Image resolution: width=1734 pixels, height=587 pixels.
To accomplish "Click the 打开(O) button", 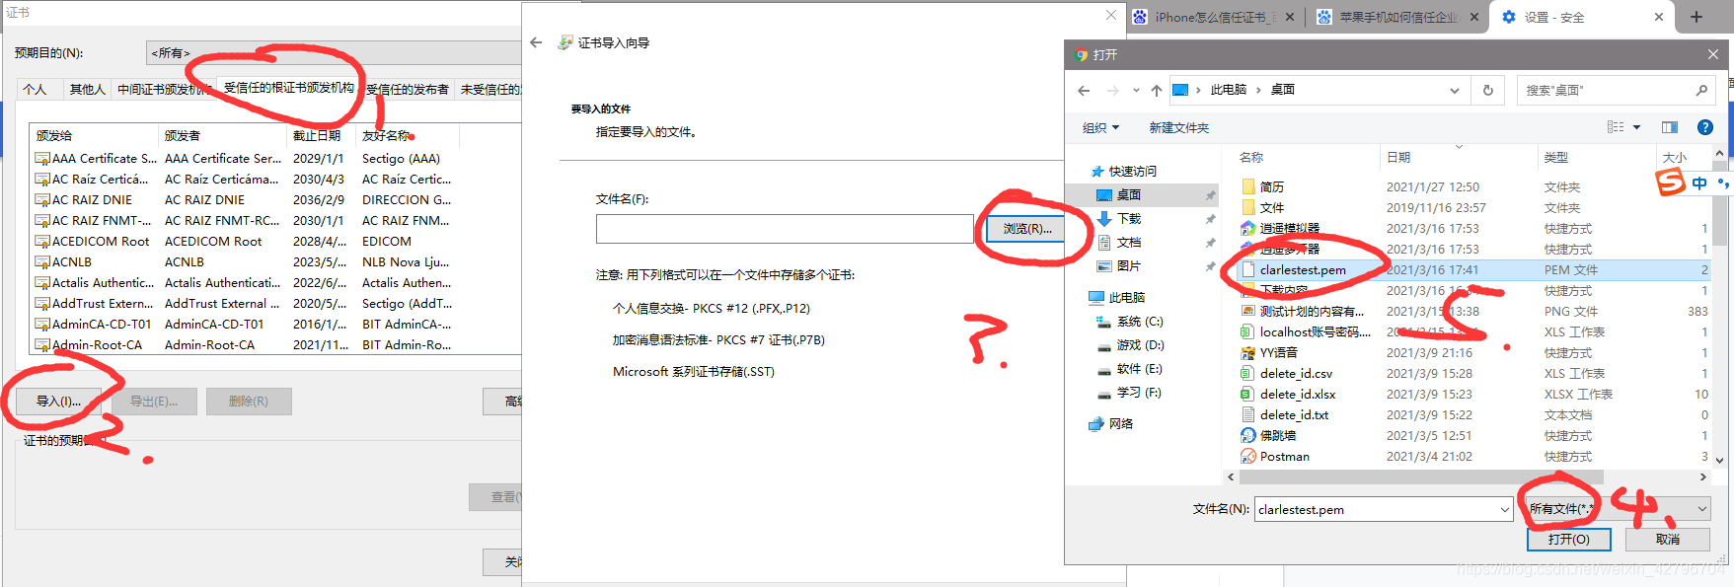I will (x=1569, y=540).
